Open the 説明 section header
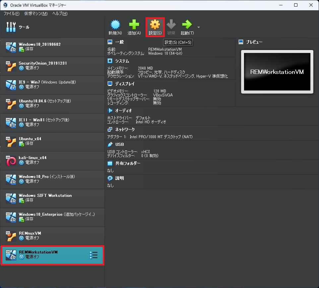Viewport: 319px width, 288px height. pyautogui.click(x=119, y=178)
